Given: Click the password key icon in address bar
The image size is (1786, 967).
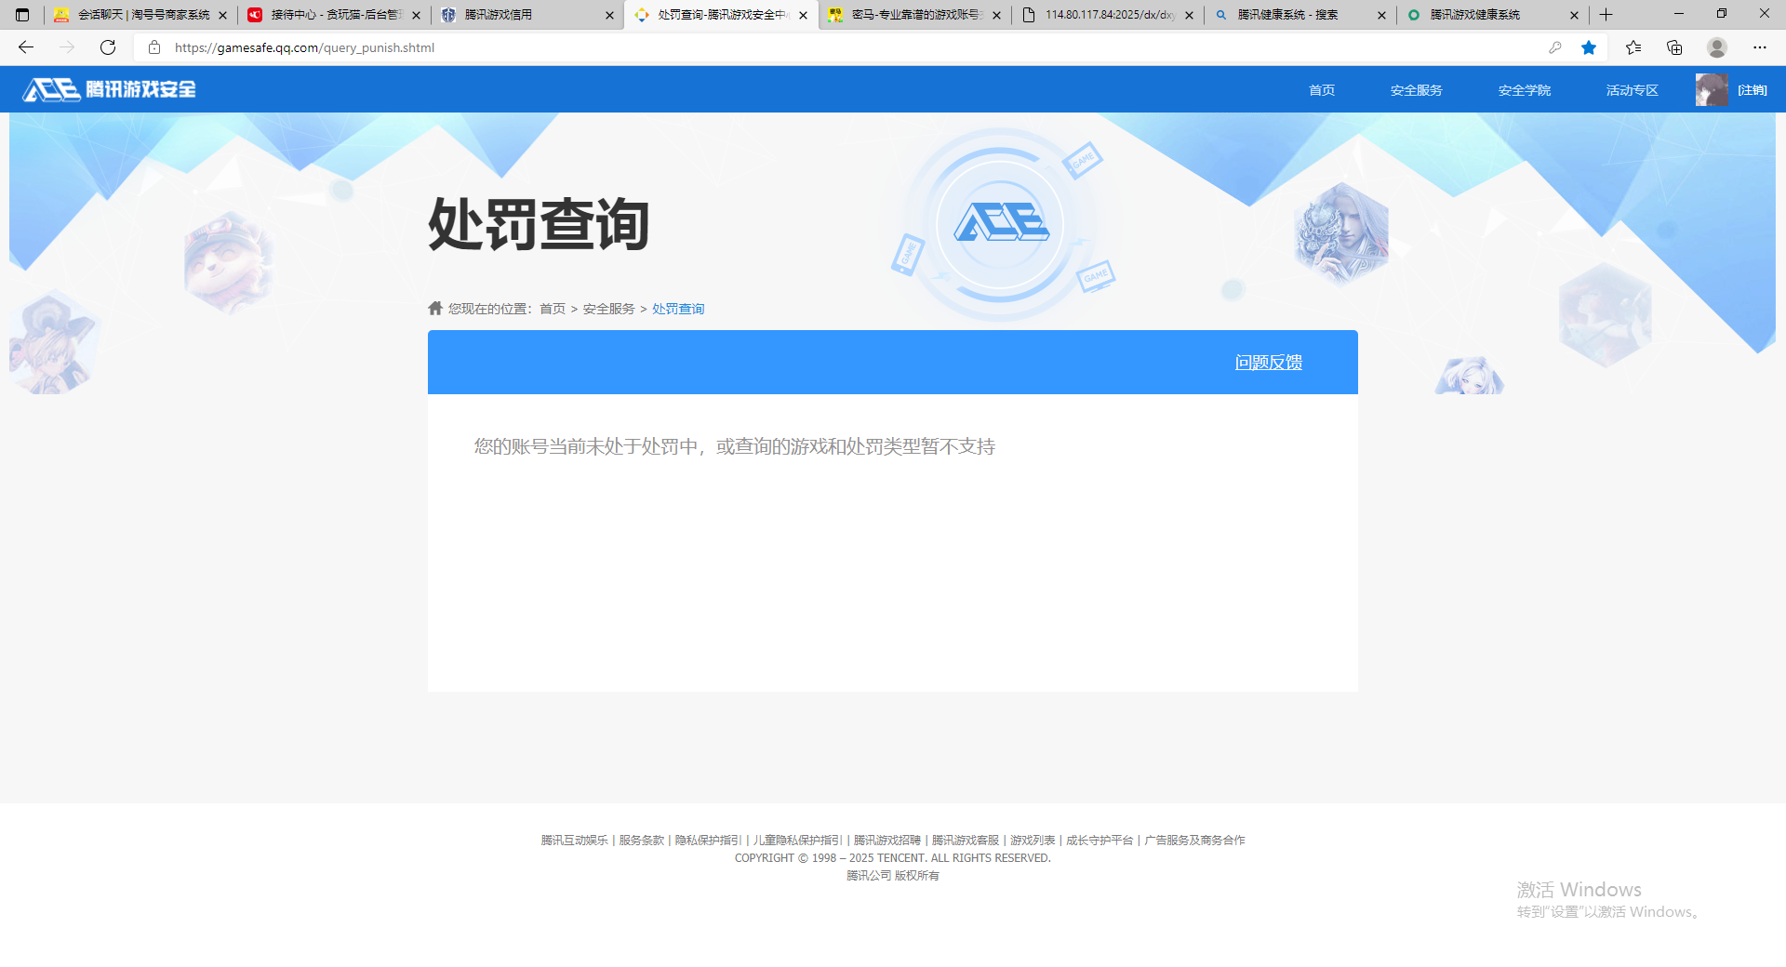Looking at the screenshot, I should [x=1554, y=47].
